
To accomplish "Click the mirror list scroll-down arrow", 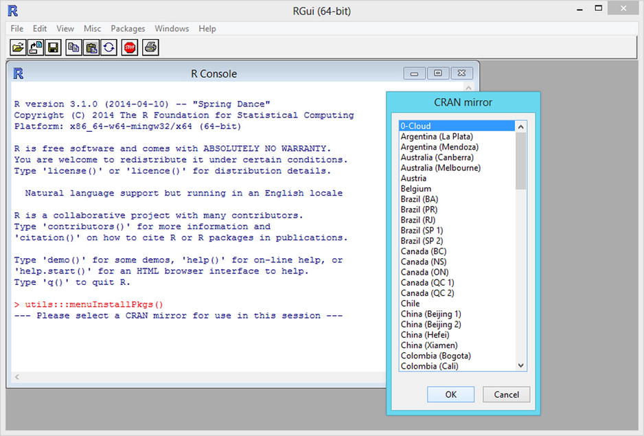I will click(521, 365).
